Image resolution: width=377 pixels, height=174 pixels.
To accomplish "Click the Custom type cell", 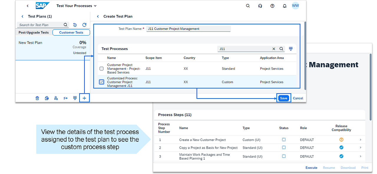I will pos(227,82).
